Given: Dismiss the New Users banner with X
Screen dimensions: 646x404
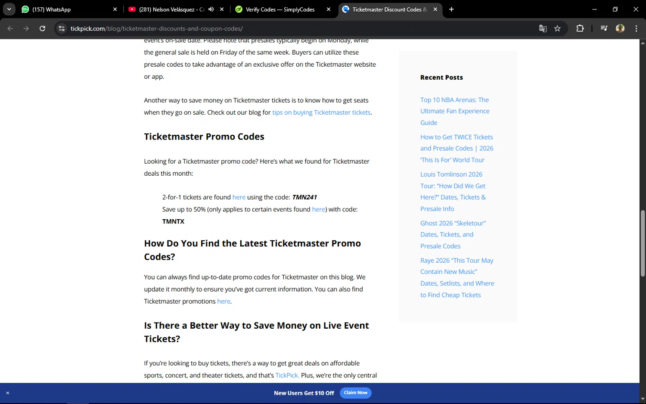Looking at the screenshot, I should click(8, 393).
